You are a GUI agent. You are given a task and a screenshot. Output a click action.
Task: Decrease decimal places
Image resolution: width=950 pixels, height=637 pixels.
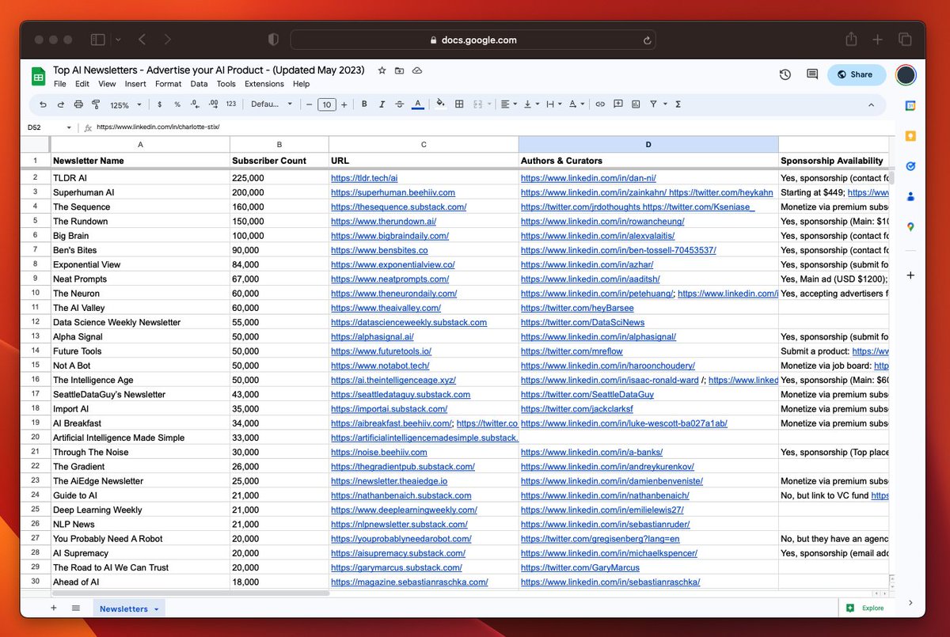click(x=195, y=104)
